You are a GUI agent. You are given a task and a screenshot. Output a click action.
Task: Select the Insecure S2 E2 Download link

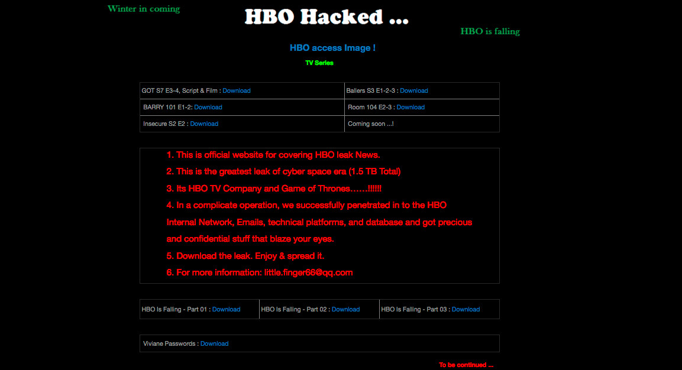[x=204, y=124]
